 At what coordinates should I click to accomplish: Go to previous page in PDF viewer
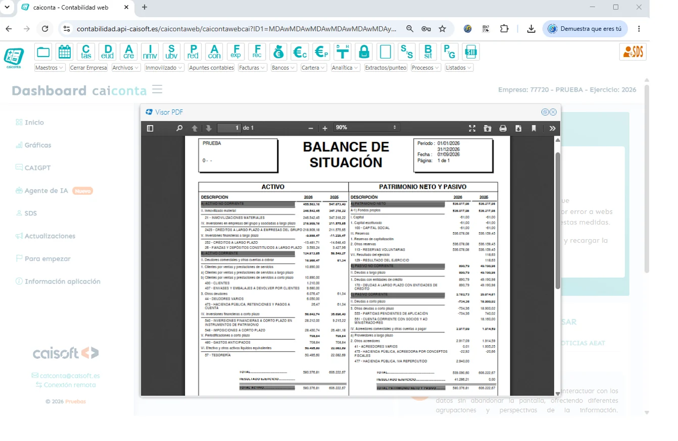(x=195, y=128)
